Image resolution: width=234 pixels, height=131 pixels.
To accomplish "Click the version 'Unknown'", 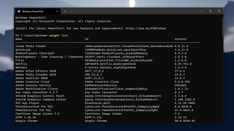I will [180, 86].
